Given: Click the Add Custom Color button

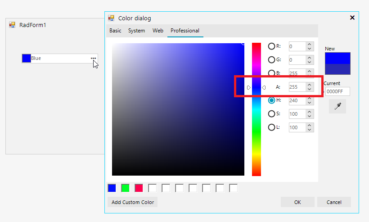Looking at the screenshot, I should click(x=132, y=202).
